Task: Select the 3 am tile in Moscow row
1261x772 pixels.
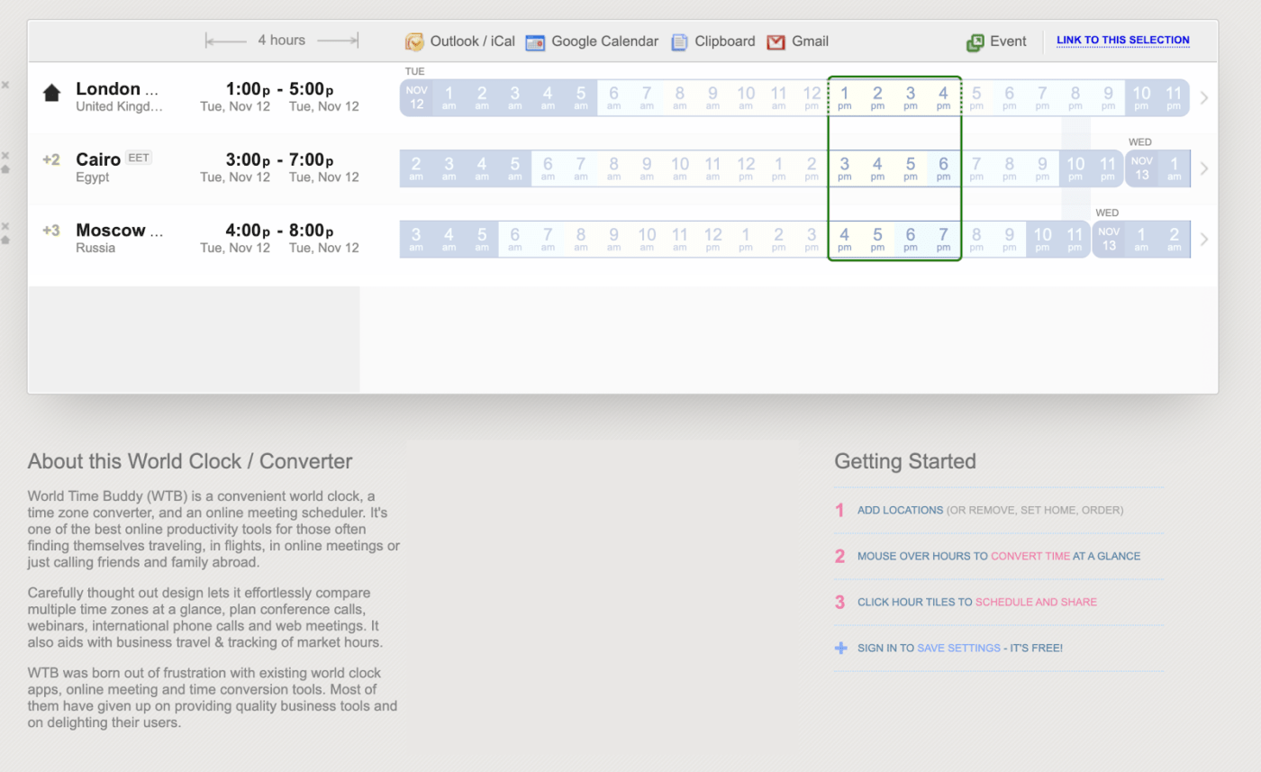Action: pyautogui.click(x=416, y=240)
